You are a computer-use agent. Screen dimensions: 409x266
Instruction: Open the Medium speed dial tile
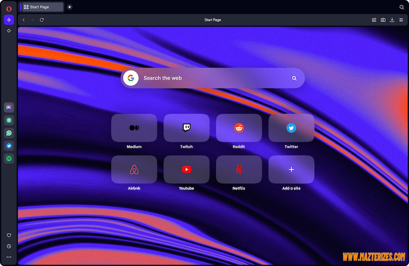pyautogui.click(x=134, y=128)
